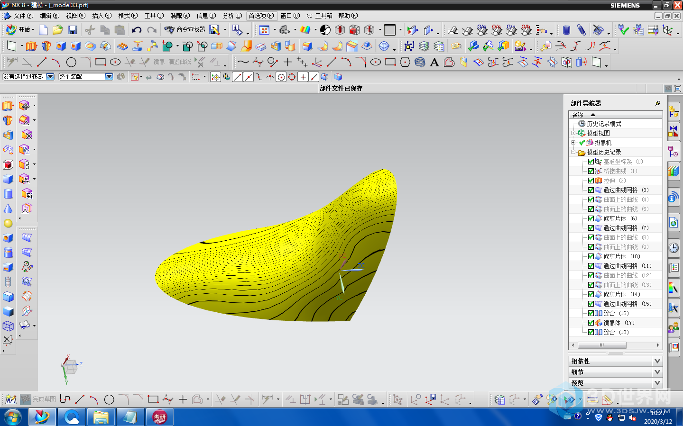Click the cone primitive icon in left toolbar
This screenshot has width=683, height=426.
point(8,208)
